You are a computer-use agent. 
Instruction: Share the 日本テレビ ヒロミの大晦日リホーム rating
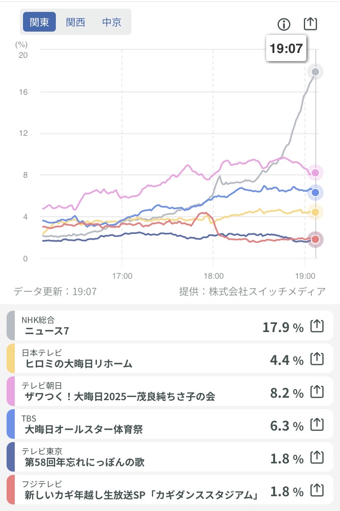pyautogui.click(x=317, y=359)
